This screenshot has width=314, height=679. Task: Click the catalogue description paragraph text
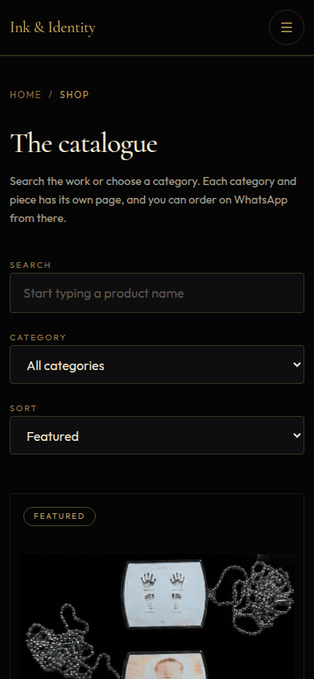(x=153, y=200)
